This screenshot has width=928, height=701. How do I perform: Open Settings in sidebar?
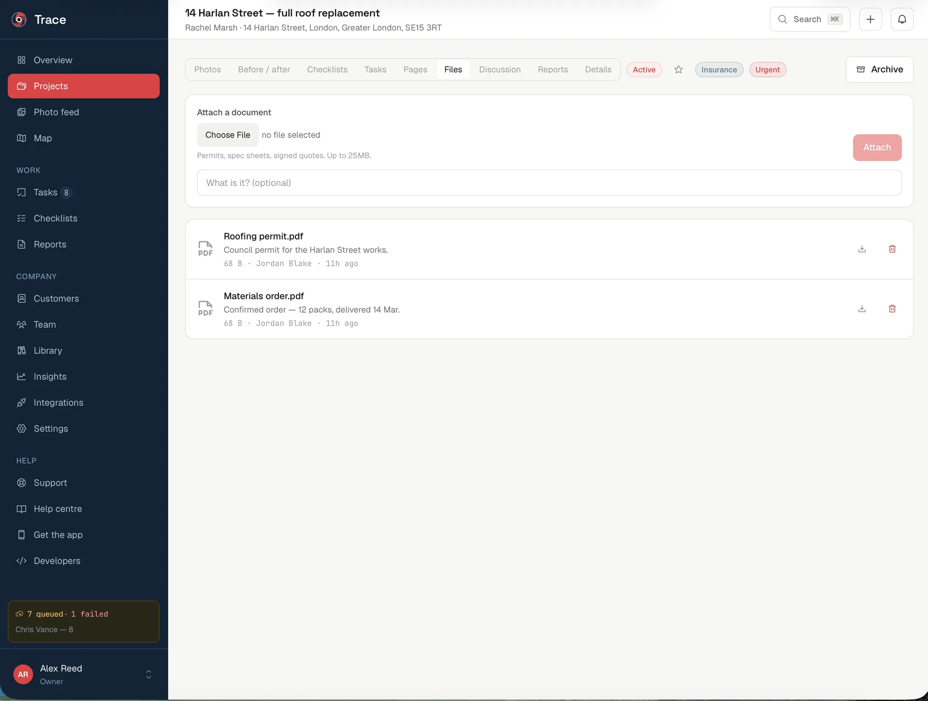(x=84, y=429)
